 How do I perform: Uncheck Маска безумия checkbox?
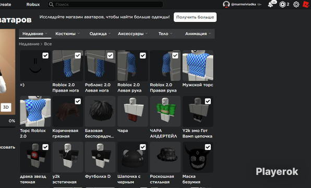(208, 147)
